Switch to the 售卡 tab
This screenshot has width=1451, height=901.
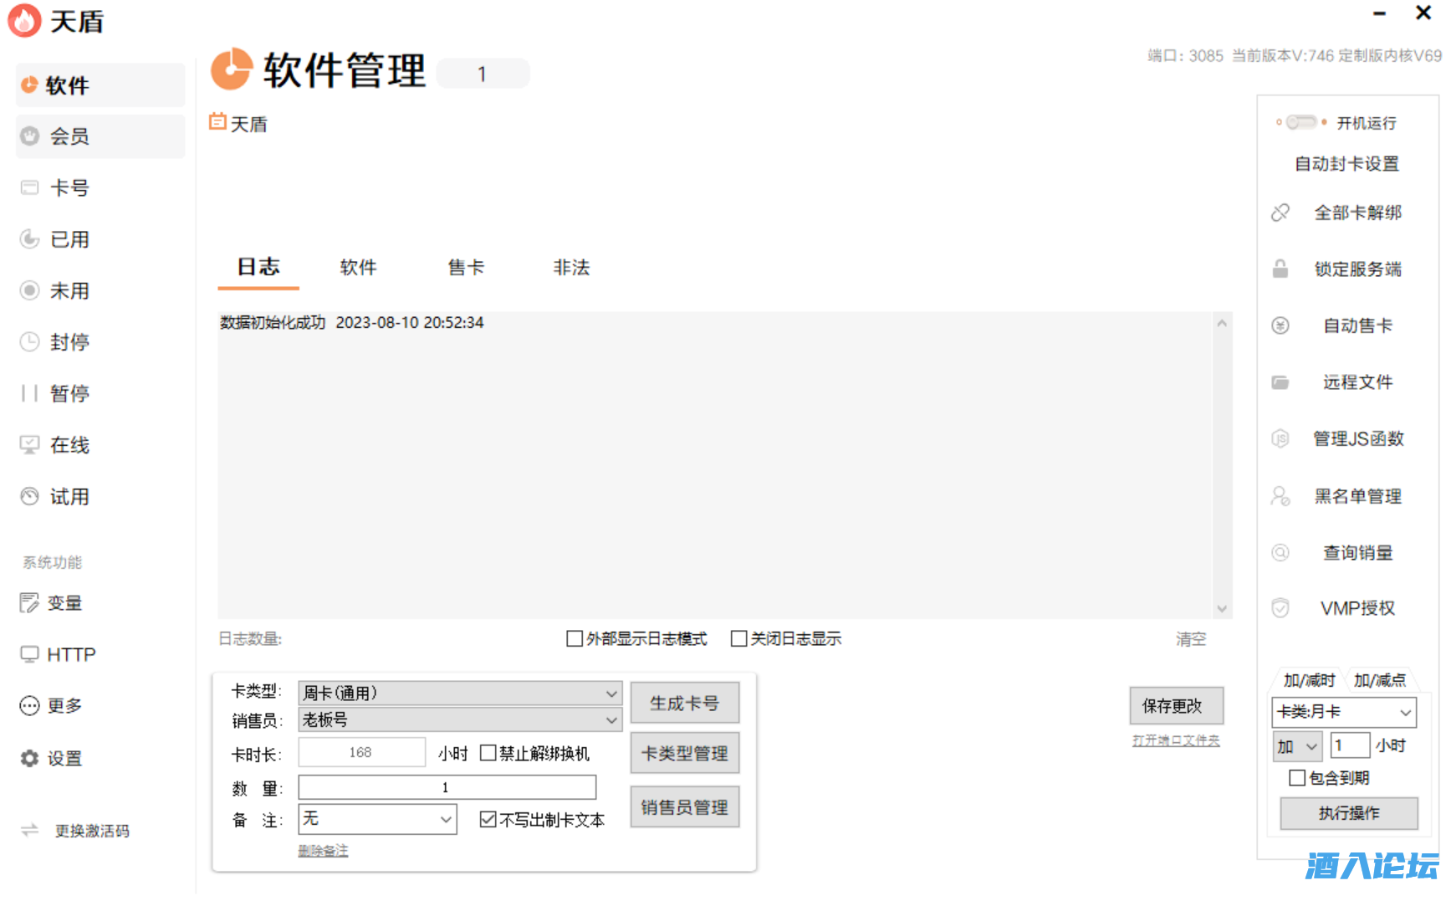click(466, 268)
